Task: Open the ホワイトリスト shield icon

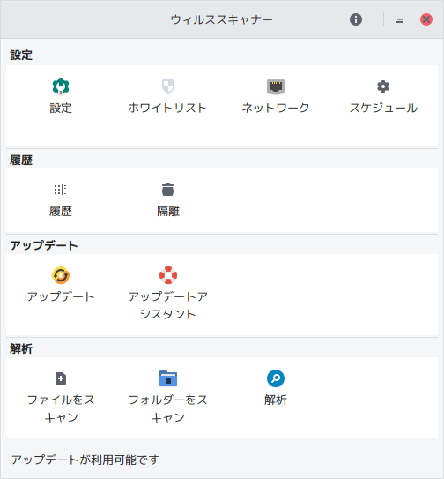Action: click(x=168, y=86)
